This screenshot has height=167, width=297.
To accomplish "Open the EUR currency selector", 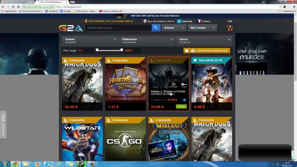I will click(x=230, y=21).
